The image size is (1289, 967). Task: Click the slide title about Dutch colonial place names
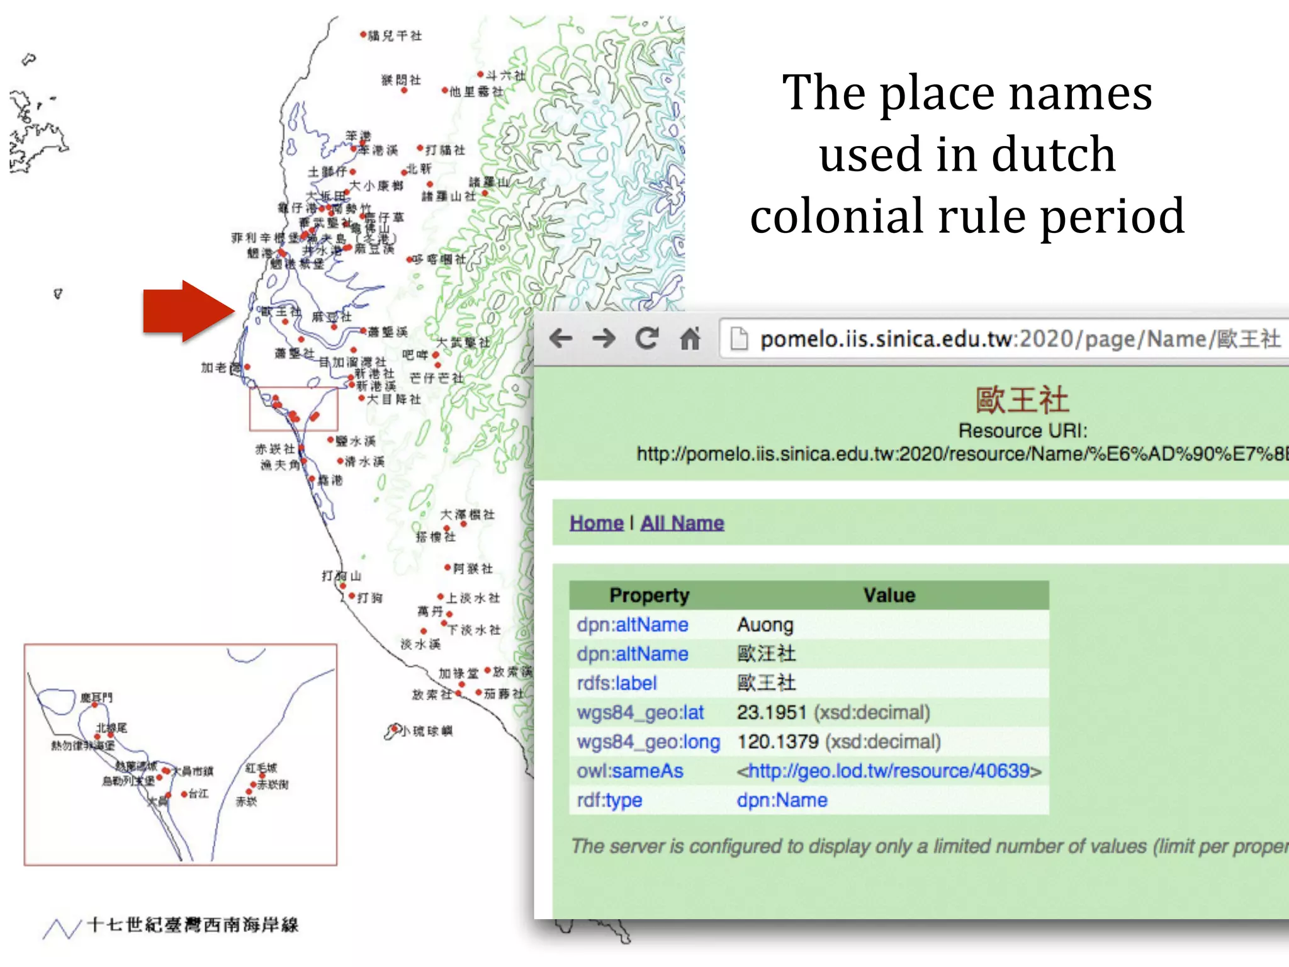click(967, 154)
